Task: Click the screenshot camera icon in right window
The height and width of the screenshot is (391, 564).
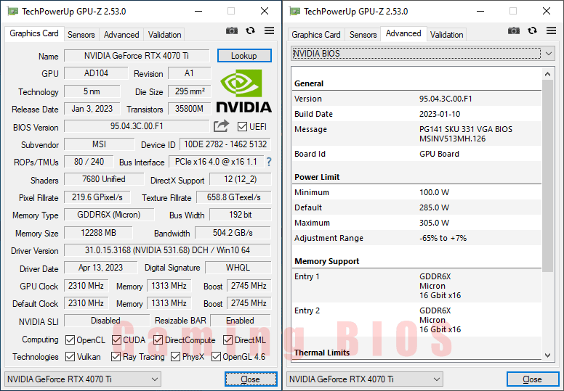Action: (514, 31)
